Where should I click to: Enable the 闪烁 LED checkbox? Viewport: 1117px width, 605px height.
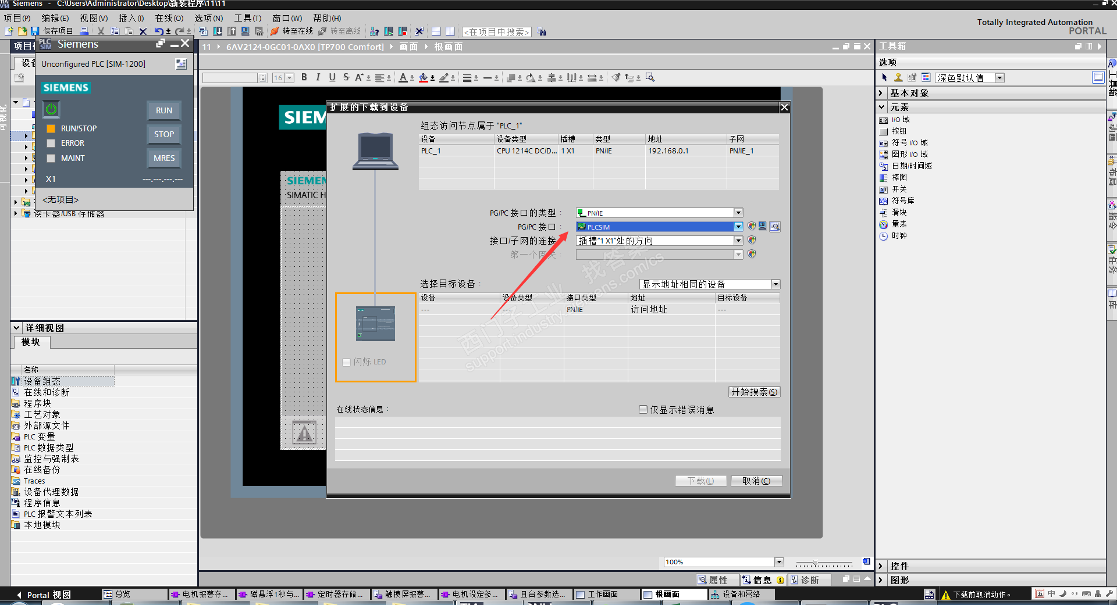347,362
